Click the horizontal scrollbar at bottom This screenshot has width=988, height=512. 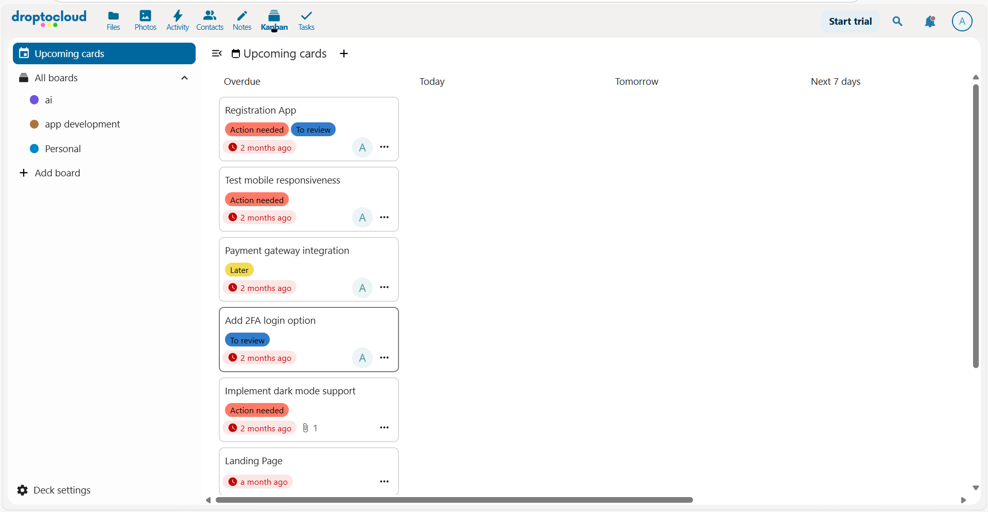(x=454, y=500)
